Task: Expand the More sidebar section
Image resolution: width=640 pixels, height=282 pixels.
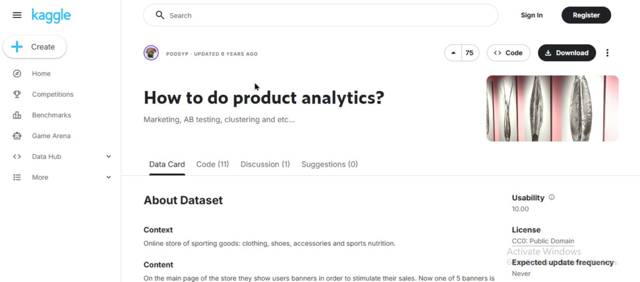Action: (x=108, y=177)
